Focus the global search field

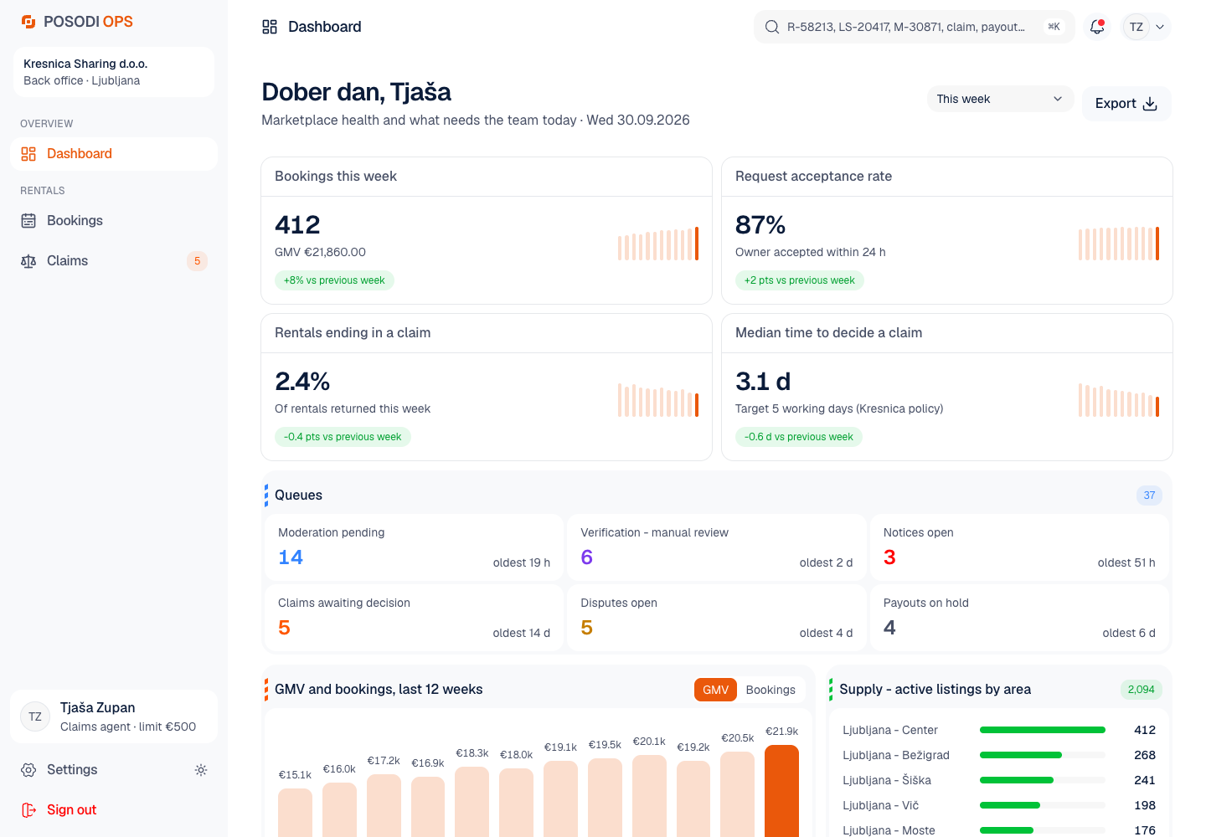tap(915, 27)
